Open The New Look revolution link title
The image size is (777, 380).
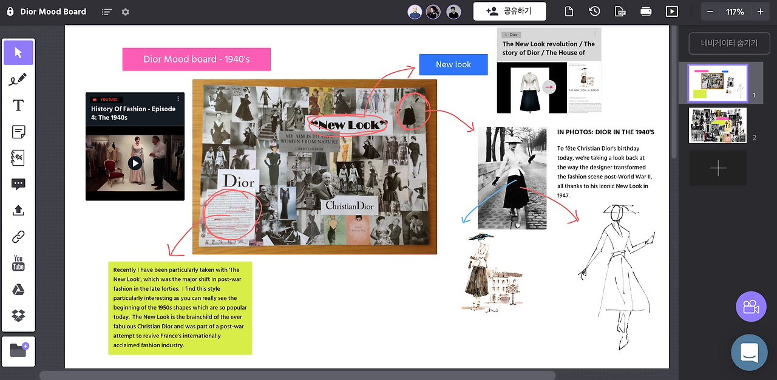pyautogui.click(x=548, y=48)
